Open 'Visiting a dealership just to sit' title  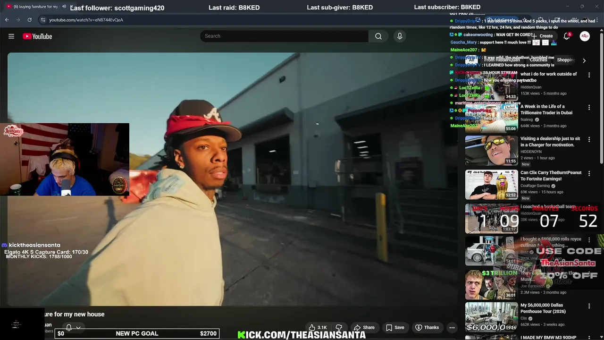coord(550,142)
